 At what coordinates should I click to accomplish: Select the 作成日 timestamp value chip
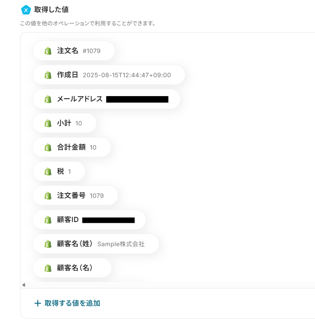(109, 75)
